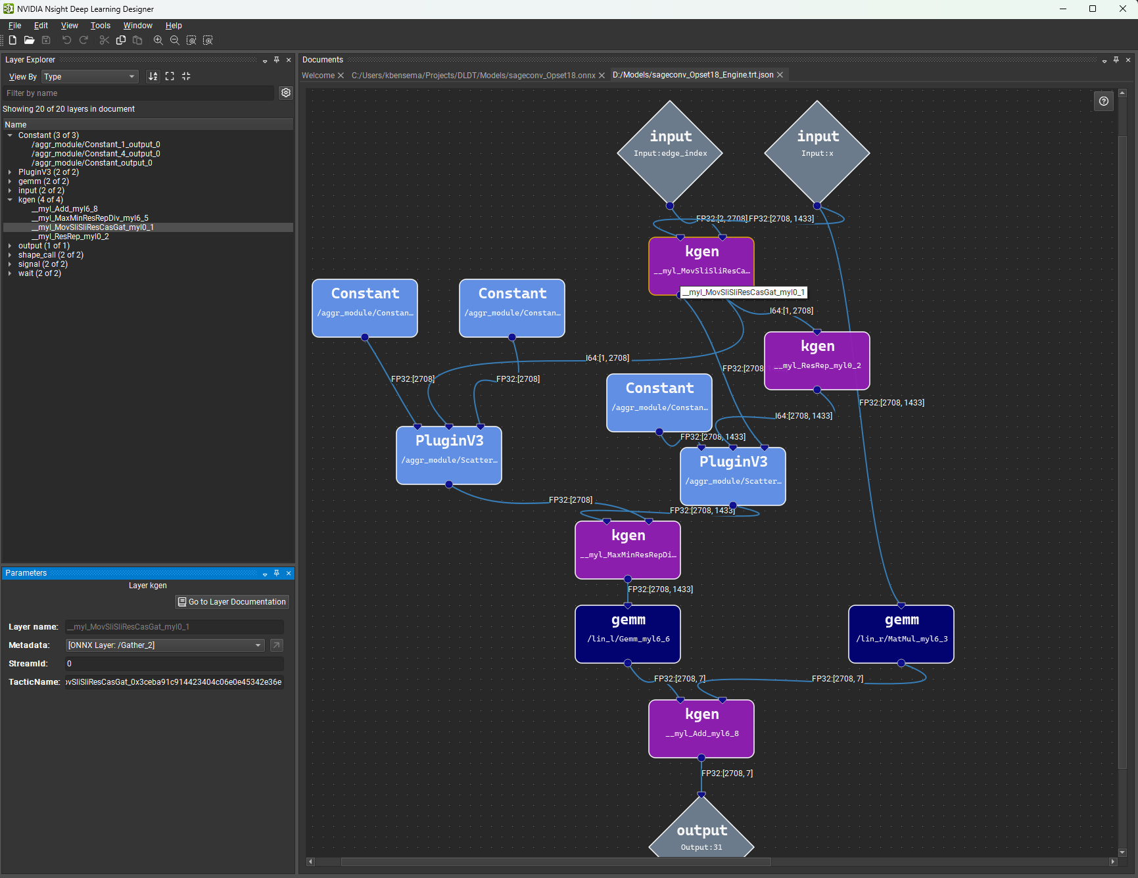This screenshot has height=878, width=1138.
Task: Pin the Parameters panel
Action: coord(277,573)
